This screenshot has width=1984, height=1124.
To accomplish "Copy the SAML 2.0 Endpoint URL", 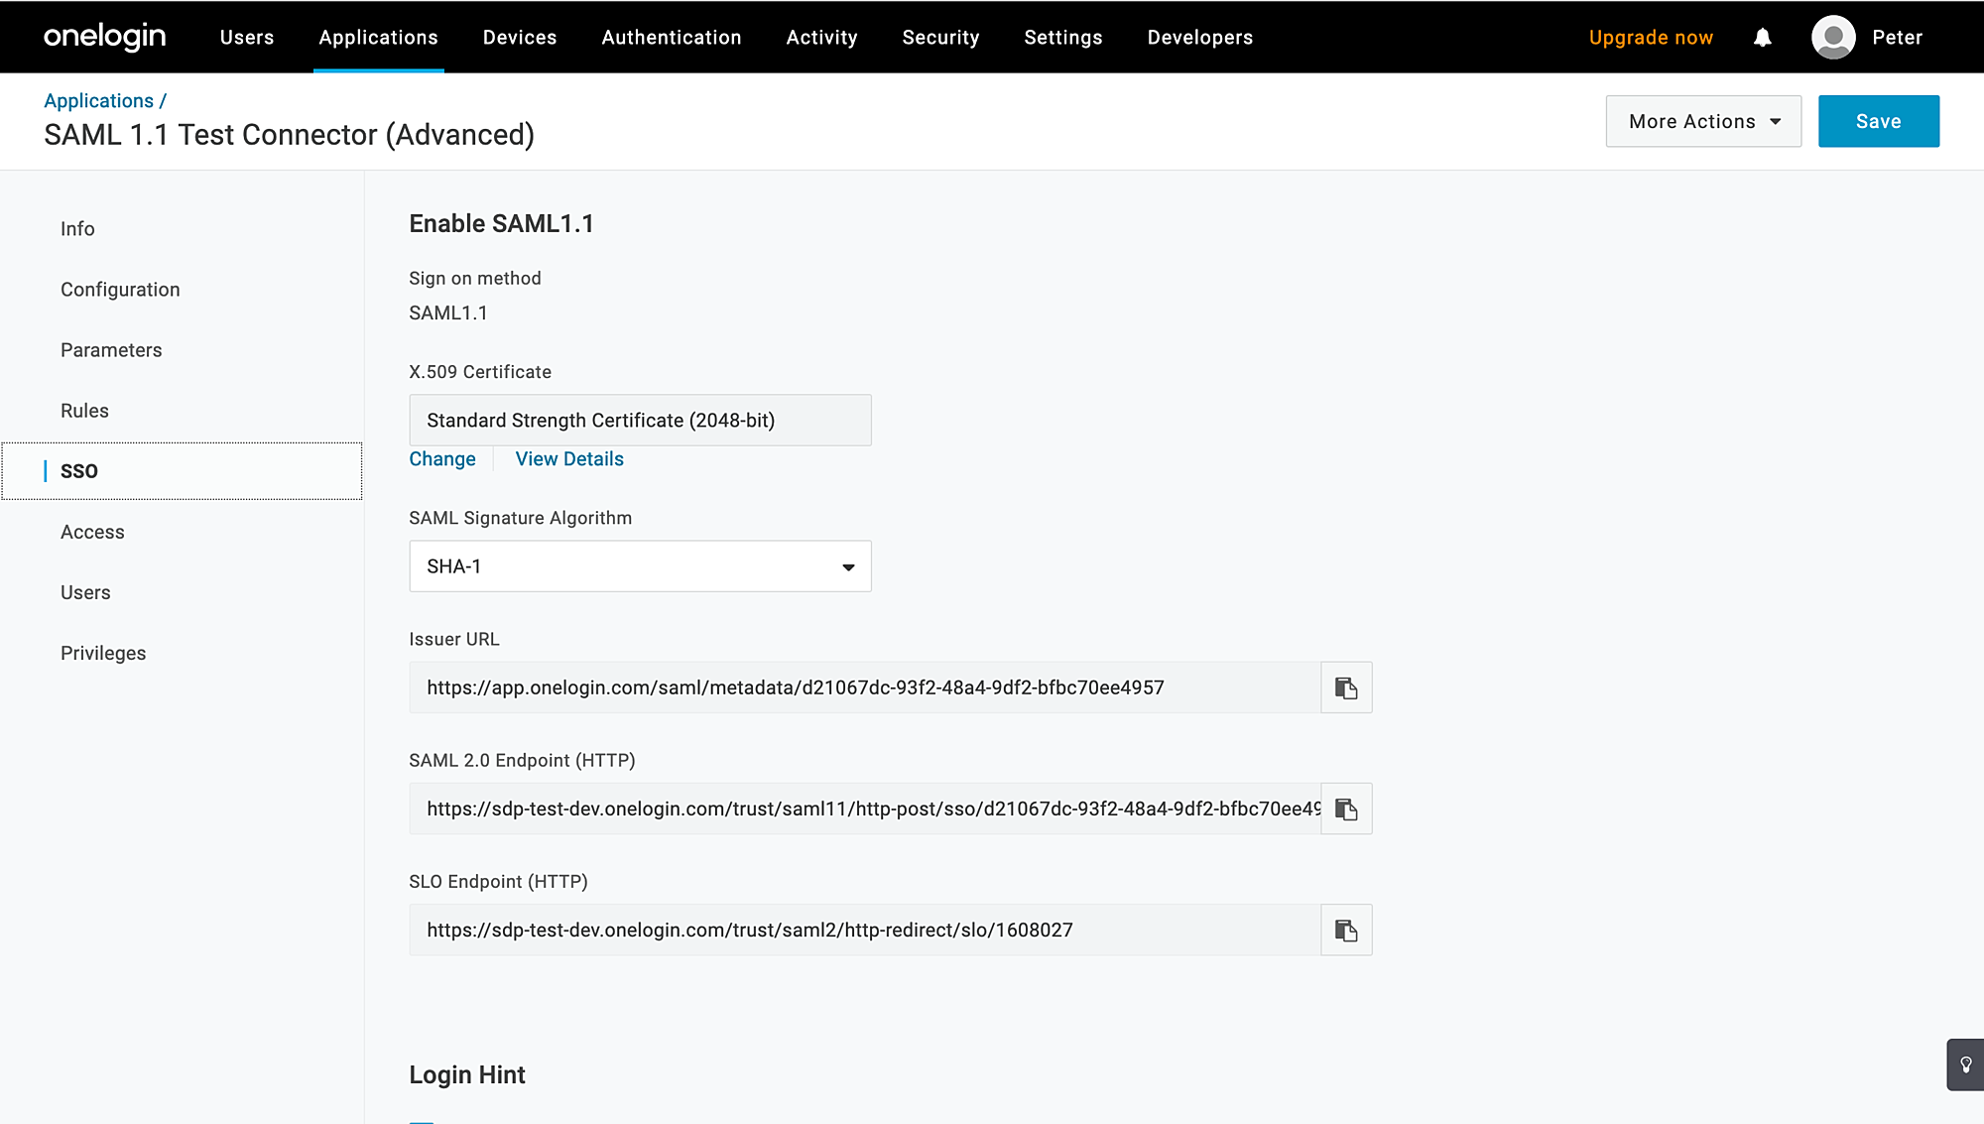I will coord(1346,809).
